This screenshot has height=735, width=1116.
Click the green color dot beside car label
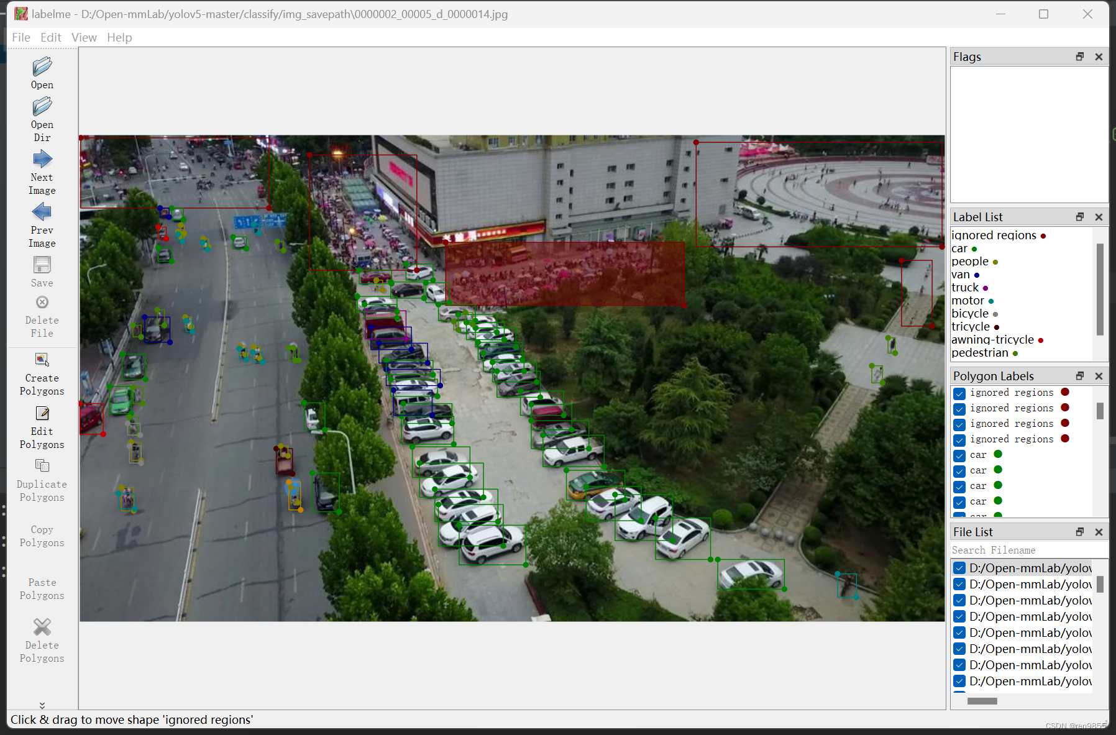click(974, 249)
